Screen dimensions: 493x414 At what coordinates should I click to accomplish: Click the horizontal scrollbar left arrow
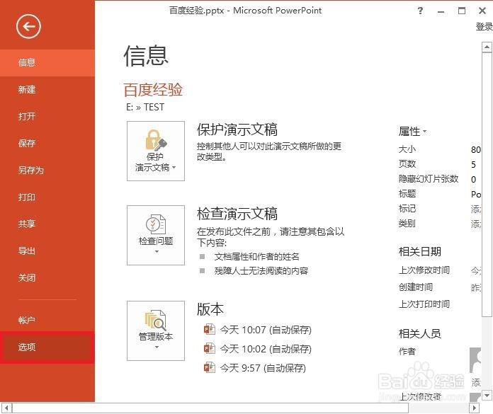click(x=6, y=408)
